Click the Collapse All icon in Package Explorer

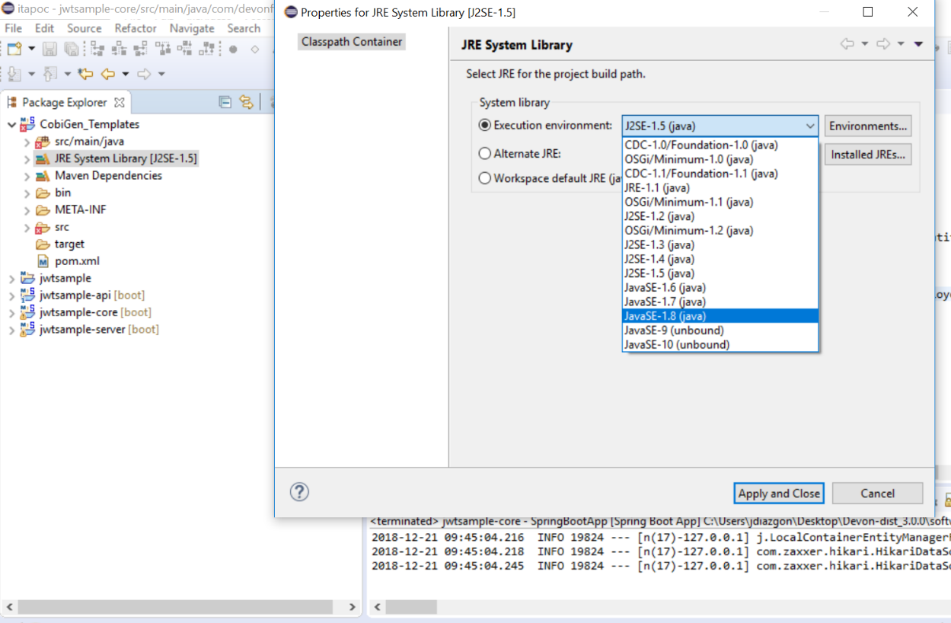225,102
